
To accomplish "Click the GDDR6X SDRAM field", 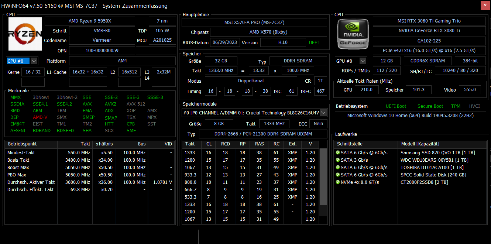I will (x=428, y=61).
